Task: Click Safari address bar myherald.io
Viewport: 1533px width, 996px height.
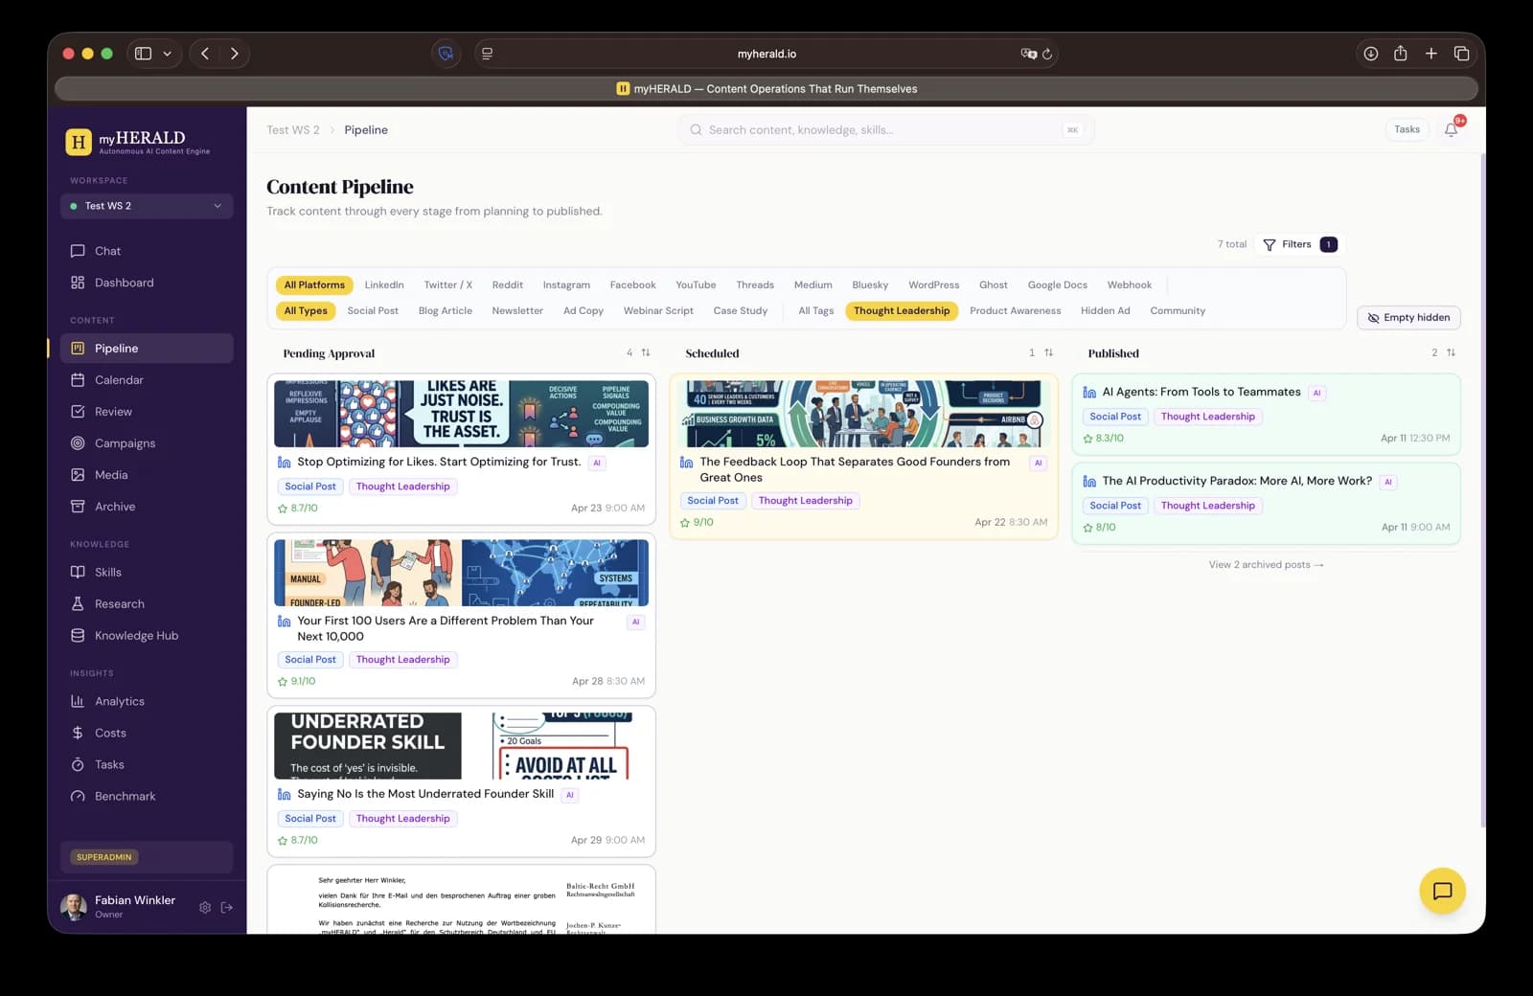Action: [766, 55]
